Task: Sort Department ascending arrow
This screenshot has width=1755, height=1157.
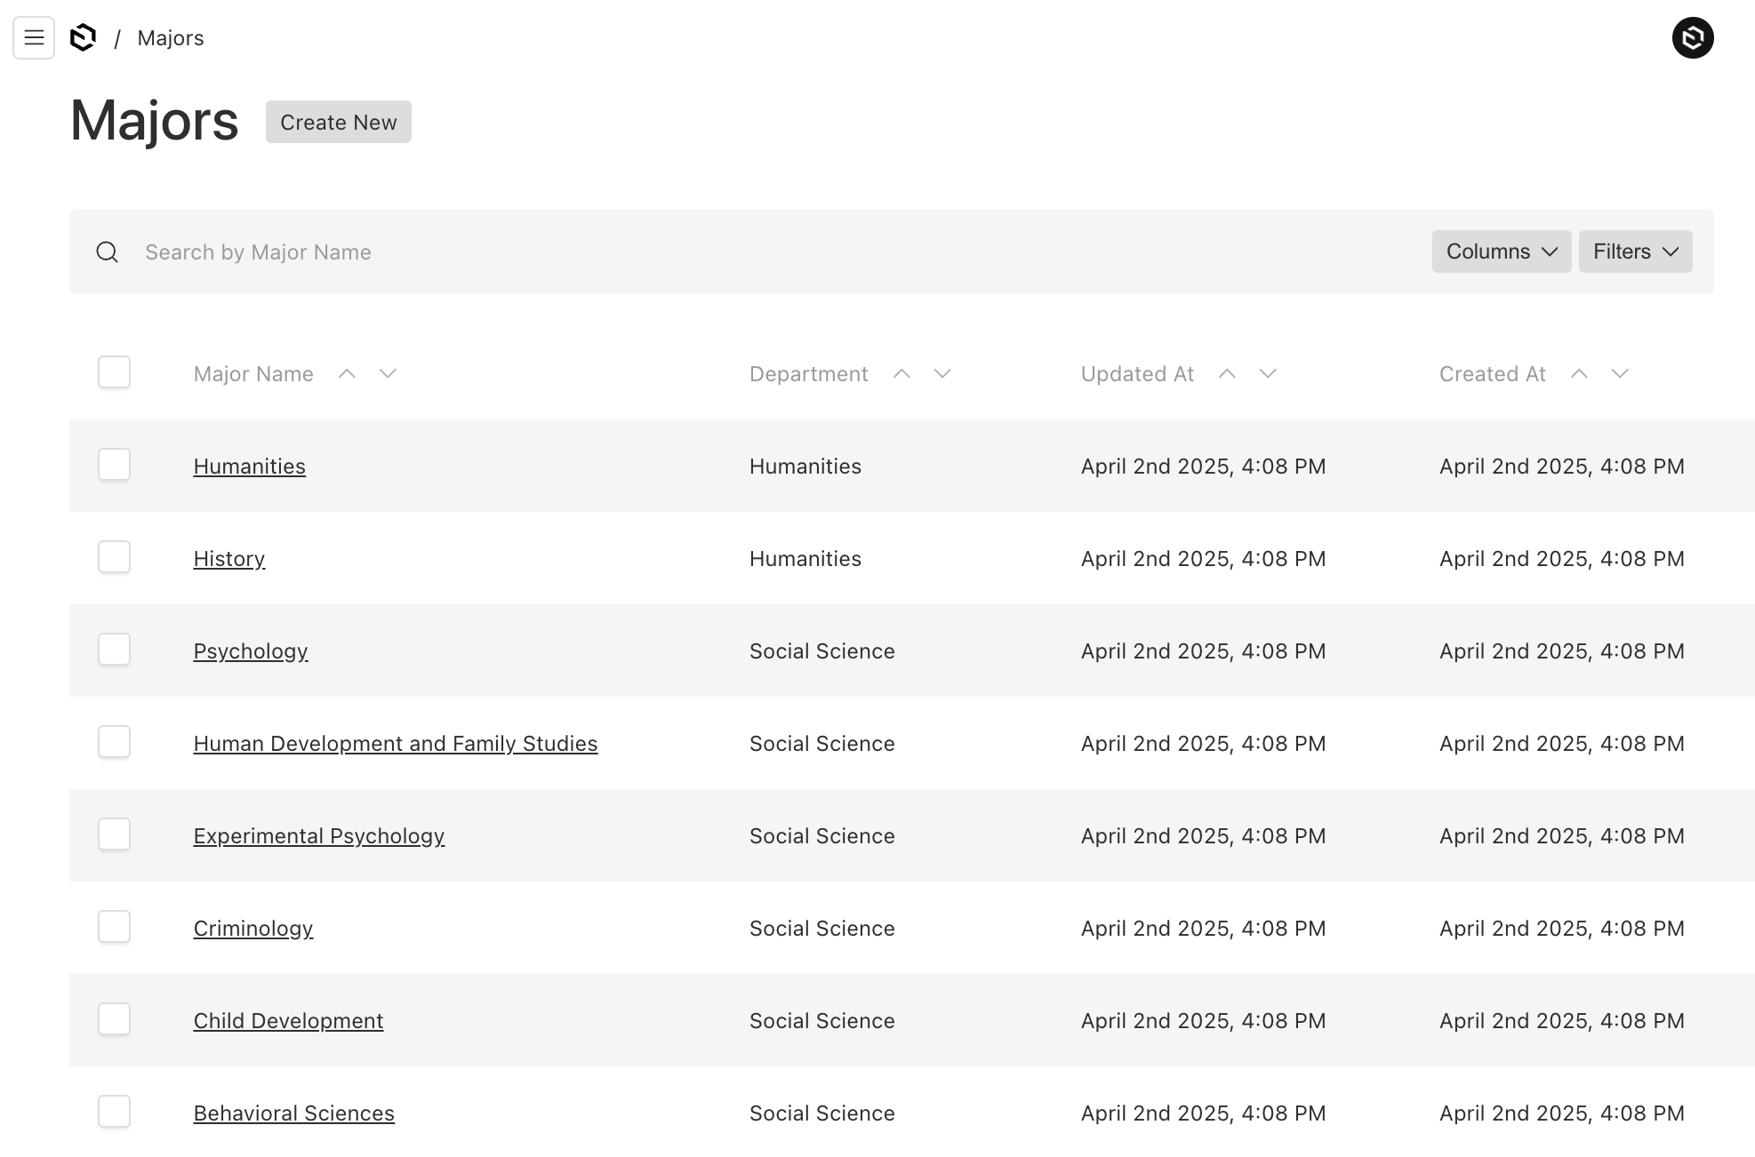Action: pyautogui.click(x=902, y=374)
